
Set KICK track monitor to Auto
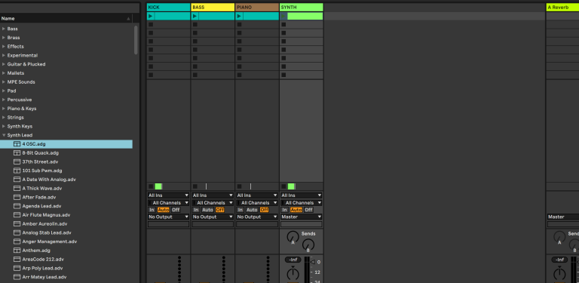[x=163, y=210]
